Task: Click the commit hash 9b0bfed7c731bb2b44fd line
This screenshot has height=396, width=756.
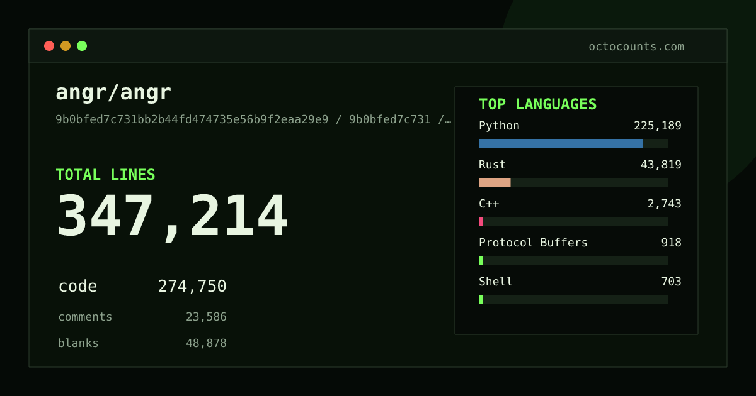Action: 253,119
